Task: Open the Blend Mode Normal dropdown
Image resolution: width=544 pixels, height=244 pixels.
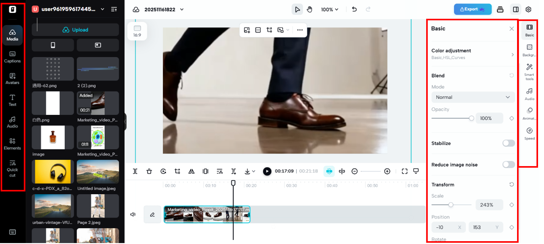Action: coord(473,97)
